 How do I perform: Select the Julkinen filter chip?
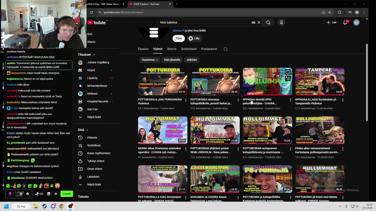pyautogui.click(x=192, y=60)
